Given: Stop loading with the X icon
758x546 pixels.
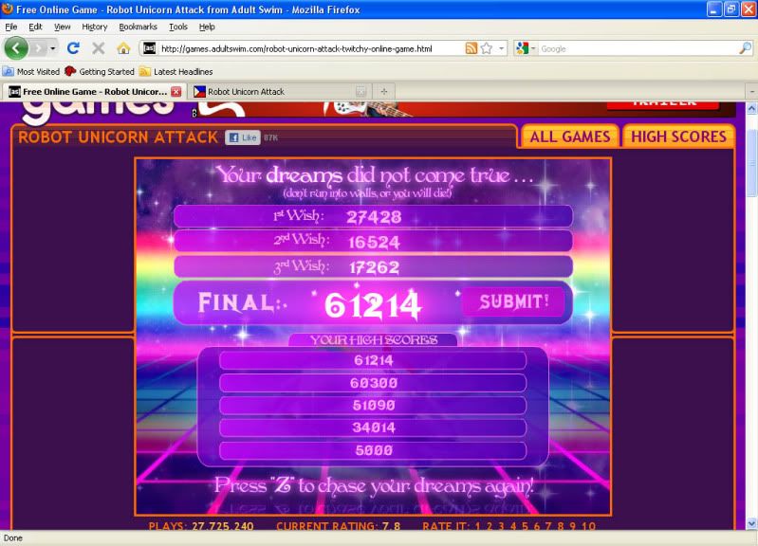Looking at the screenshot, I should point(98,48).
